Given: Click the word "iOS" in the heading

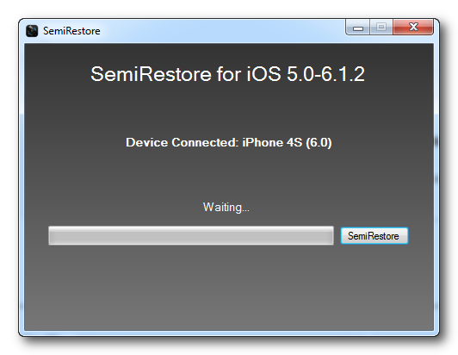Looking at the screenshot, I should pyautogui.click(x=263, y=74).
